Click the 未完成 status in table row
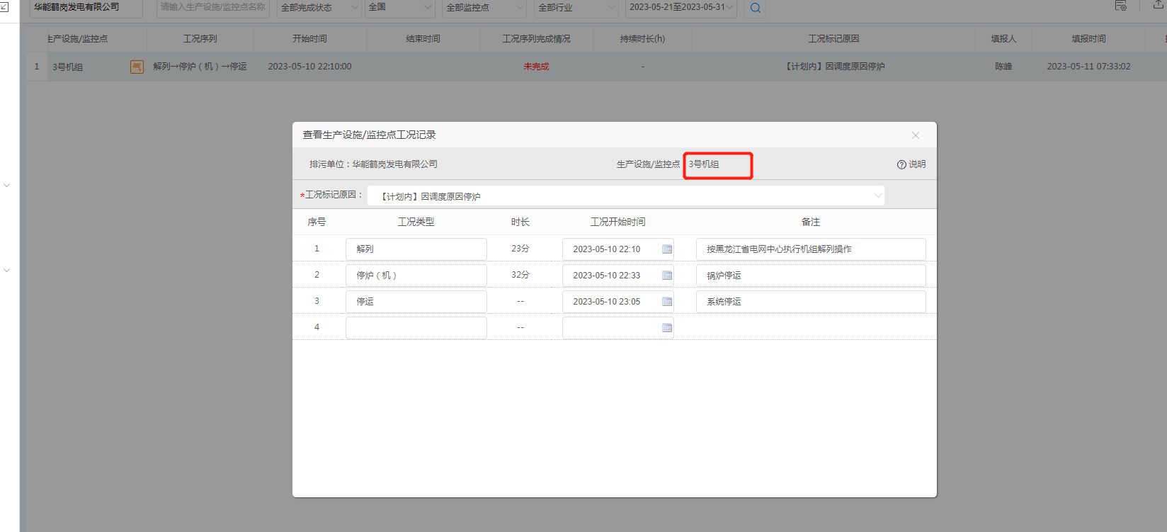This screenshot has height=532, width=1167. pyautogui.click(x=536, y=67)
